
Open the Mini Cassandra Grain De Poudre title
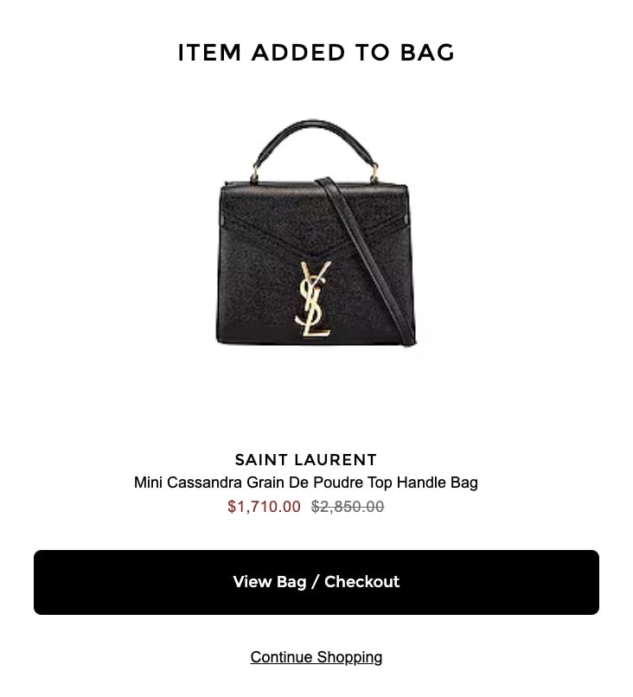coord(306,483)
